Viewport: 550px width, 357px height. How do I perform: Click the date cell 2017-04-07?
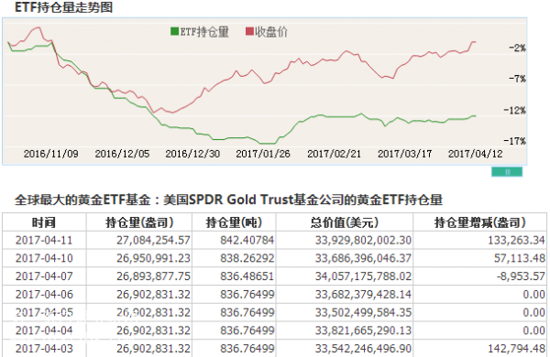[x=44, y=276]
